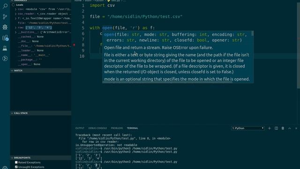Toggle the Uncaught Exceptions checkbox
Image resolution: width=300 pixels, height=169 pixels.
16,167
